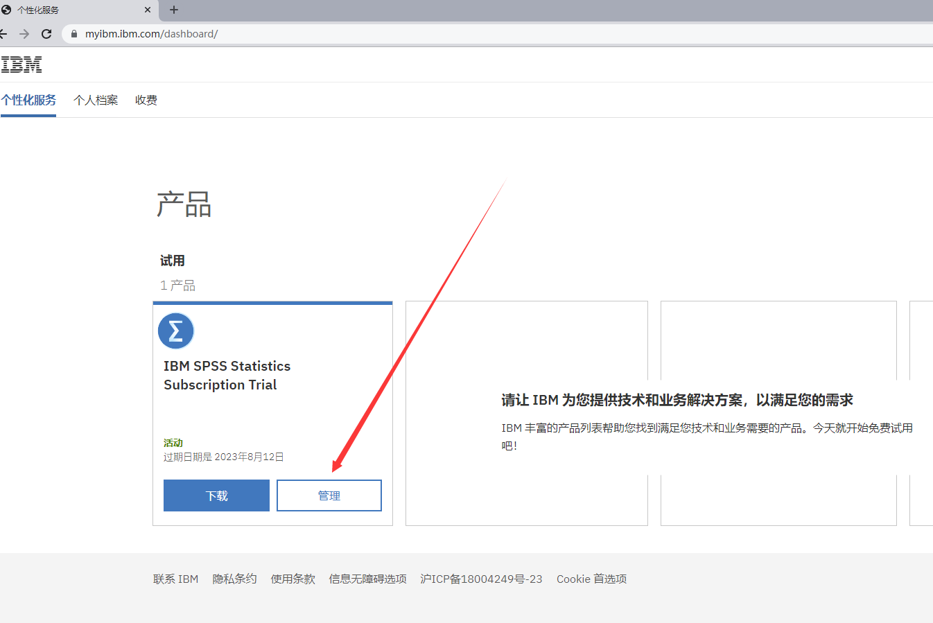Click the padlock icon in address bar

pos(74,33)
